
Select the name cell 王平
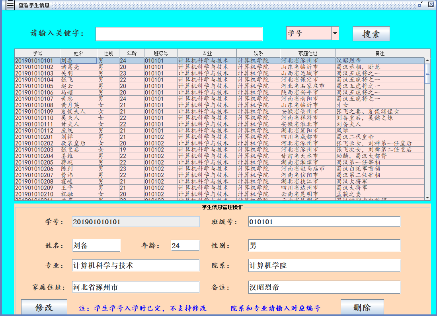click(78, 188)
